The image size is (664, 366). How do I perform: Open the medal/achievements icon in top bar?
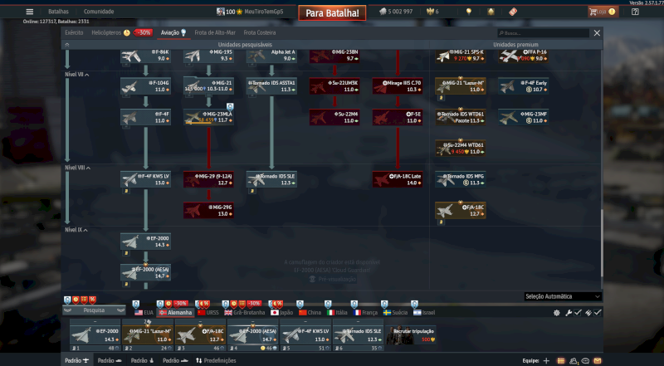[491, 12]
